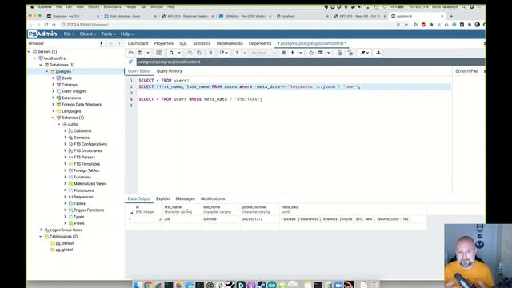
Task: Open the Explain results tab
Action: click(162, 198)
